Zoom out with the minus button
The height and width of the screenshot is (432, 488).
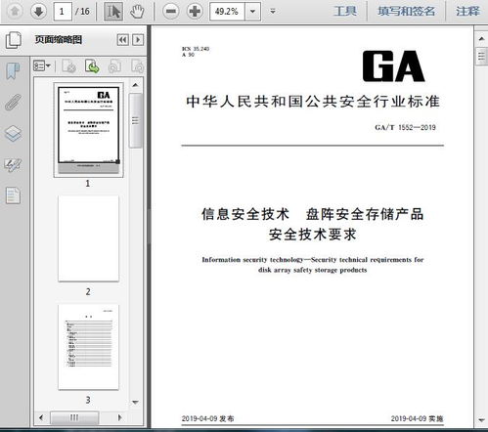click(171, 12)
